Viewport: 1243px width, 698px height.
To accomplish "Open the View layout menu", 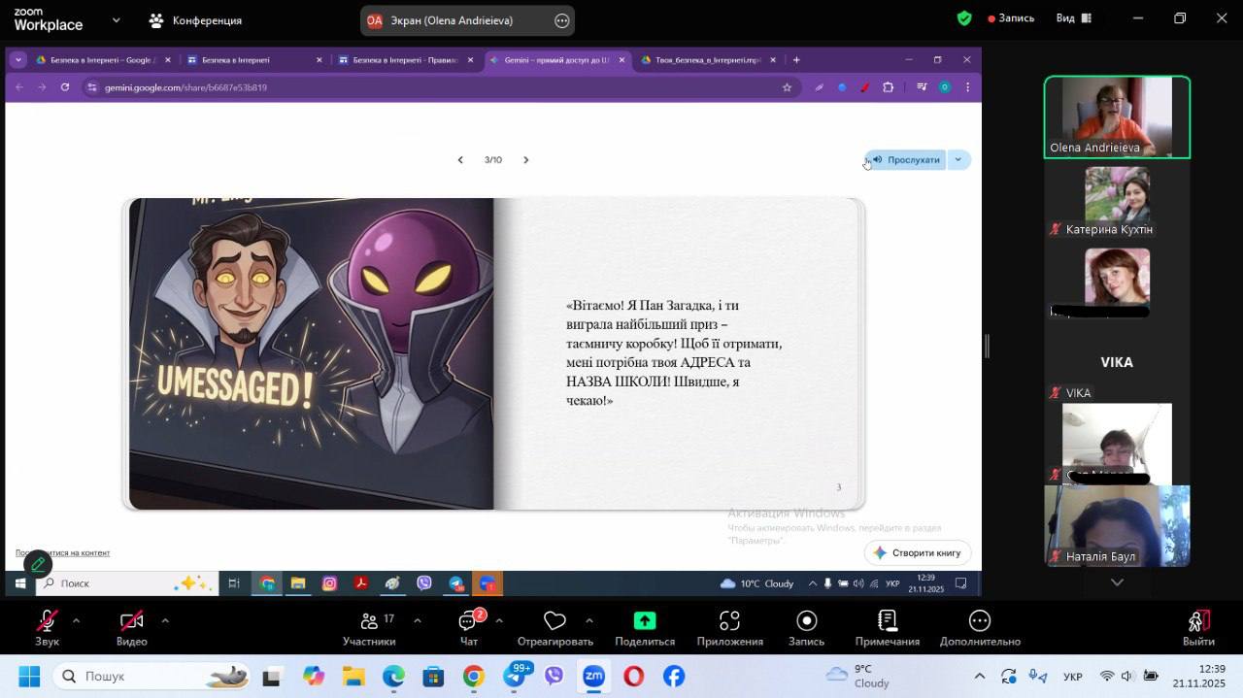I will click(x=1074, y=18).
